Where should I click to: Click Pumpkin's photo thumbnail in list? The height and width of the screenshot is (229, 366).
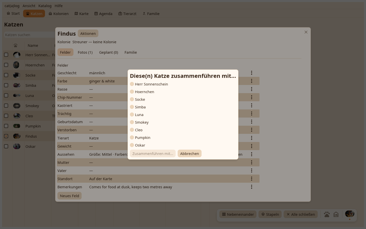(17, 126)
